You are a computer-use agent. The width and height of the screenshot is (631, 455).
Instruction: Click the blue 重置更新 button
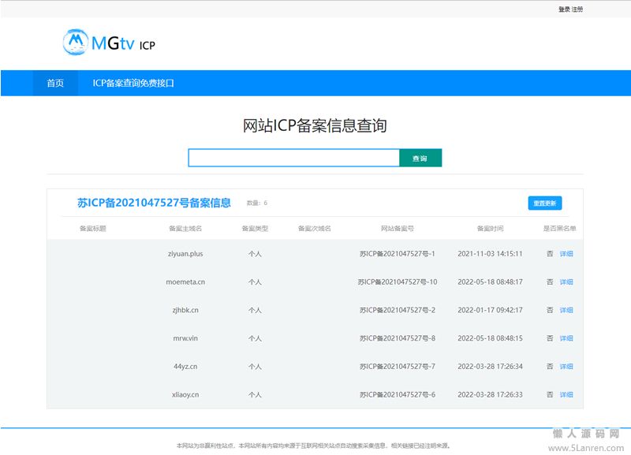[x=544, y=203]
